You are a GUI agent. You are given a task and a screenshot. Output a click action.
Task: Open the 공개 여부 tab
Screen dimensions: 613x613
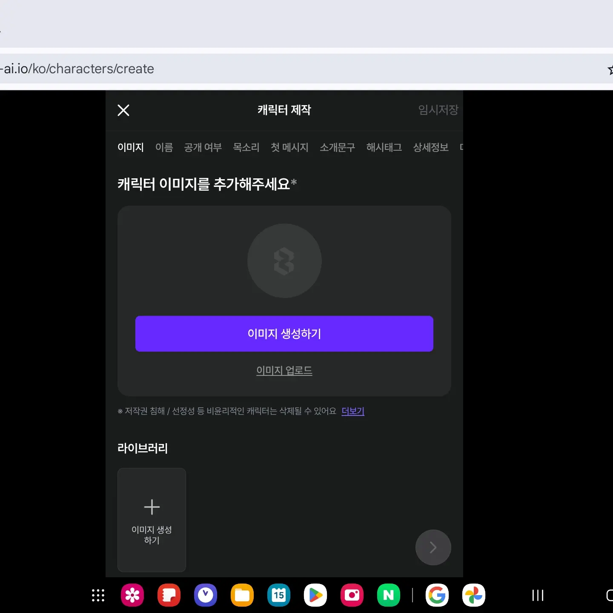tap(203, 147)
